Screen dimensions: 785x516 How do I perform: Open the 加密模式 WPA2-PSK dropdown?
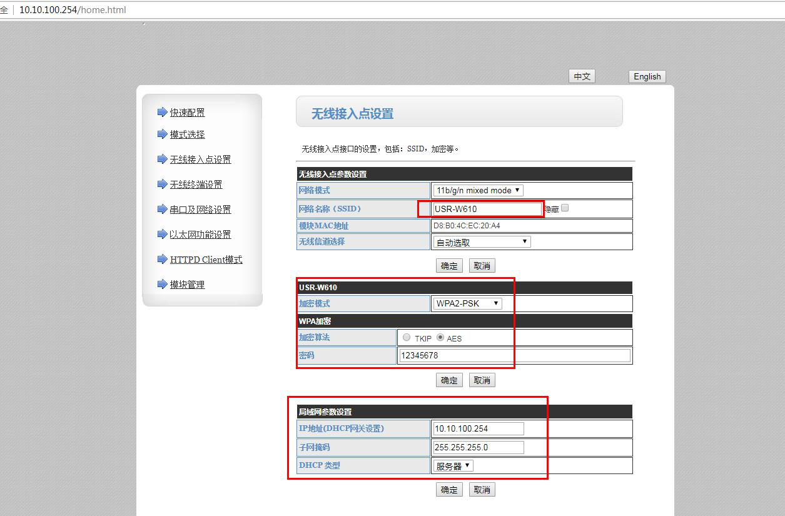[467, 303]
